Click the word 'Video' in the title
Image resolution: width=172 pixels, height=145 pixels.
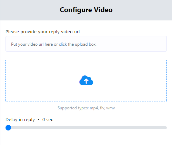103,10
